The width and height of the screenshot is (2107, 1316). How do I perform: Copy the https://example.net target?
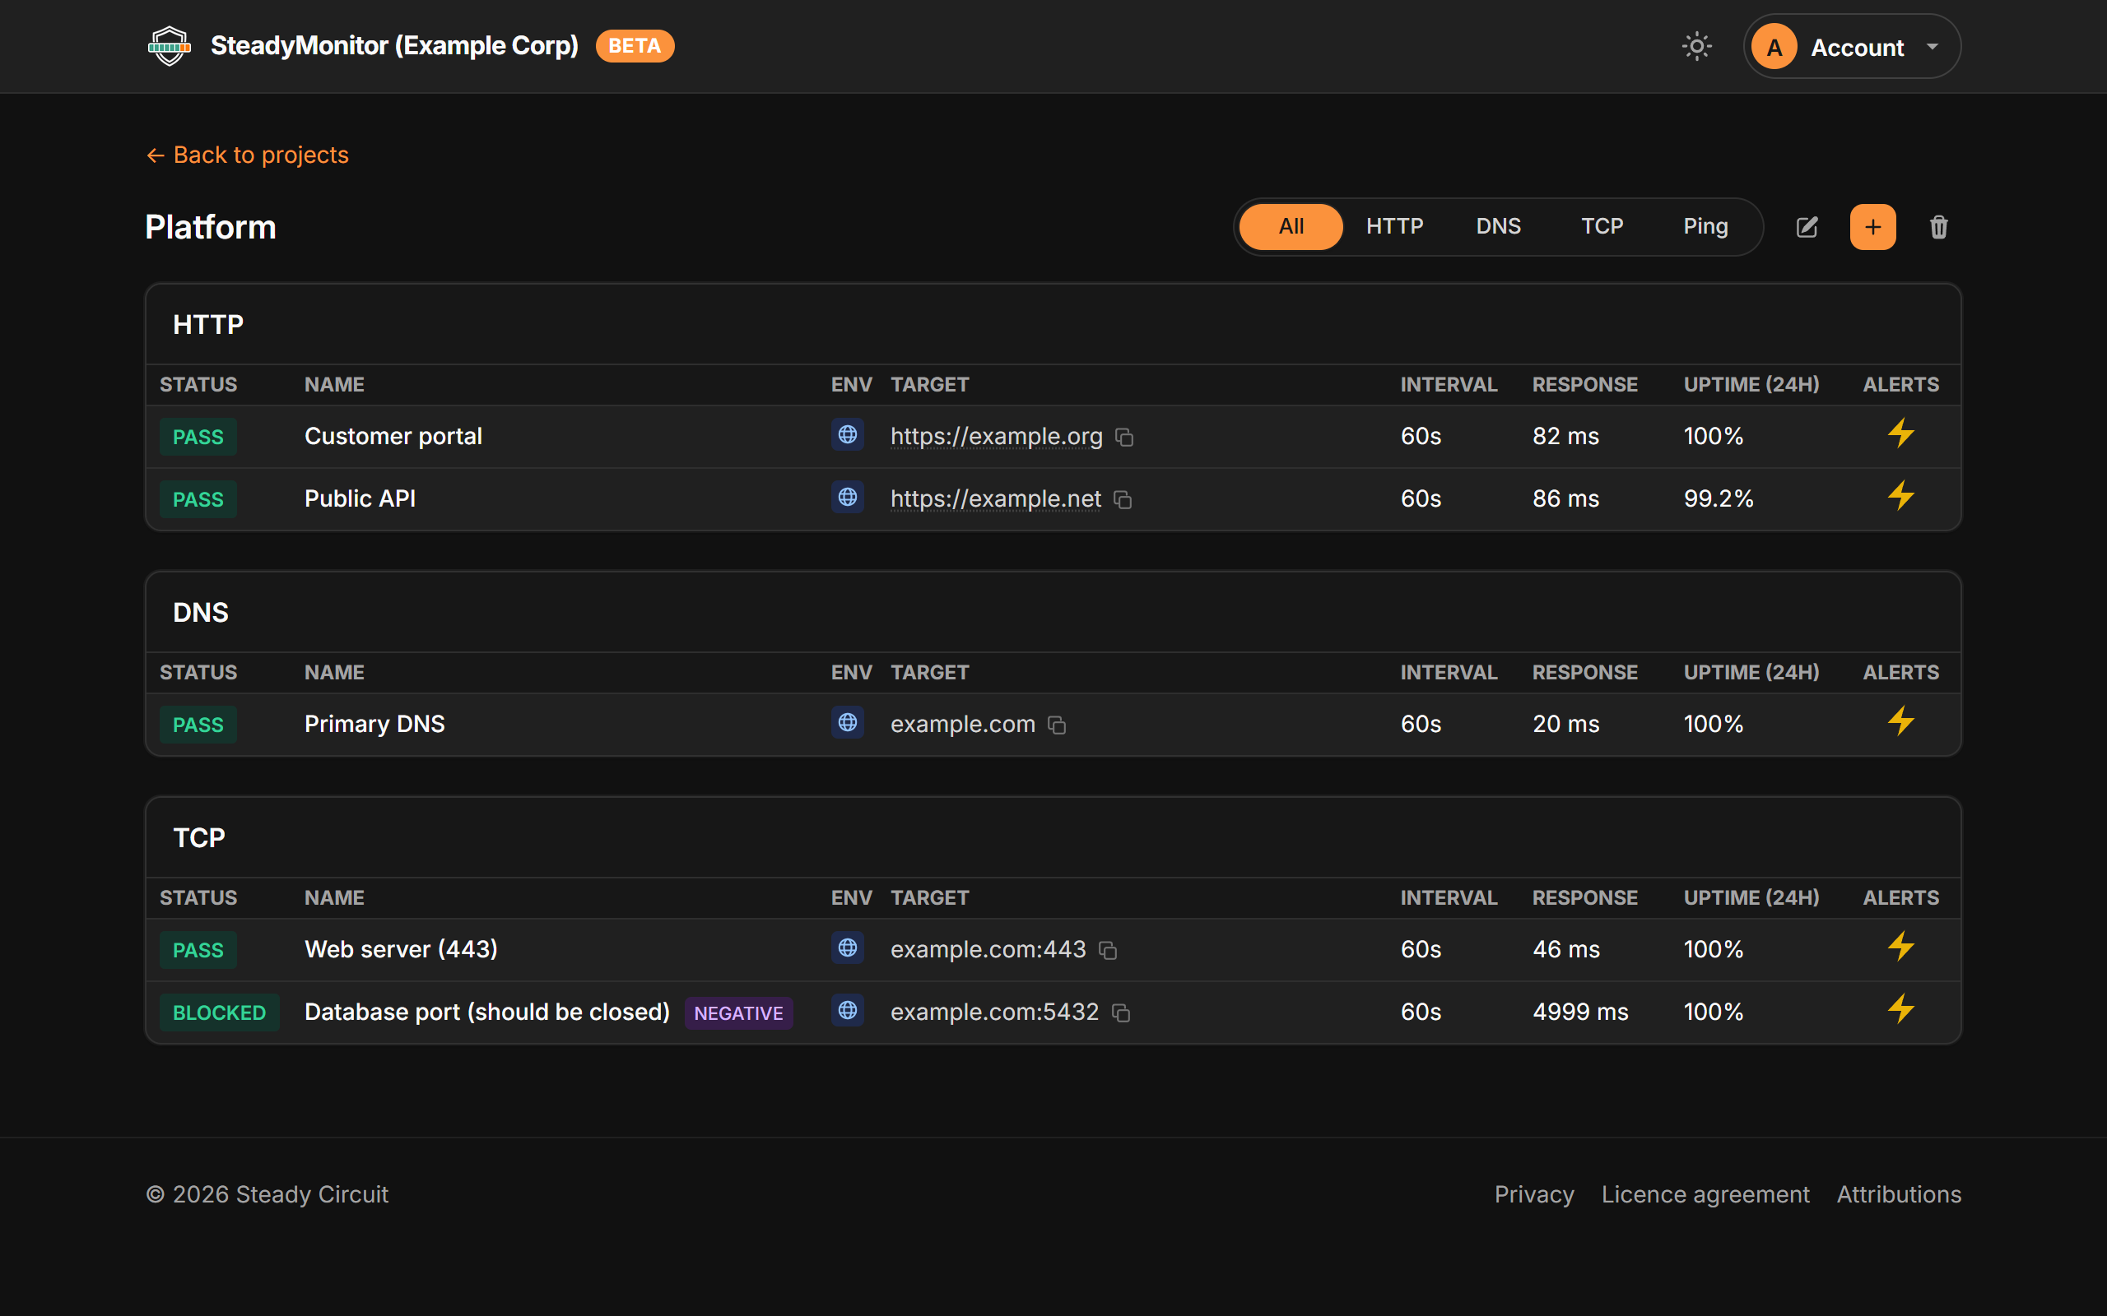(x=1123, y=499)
